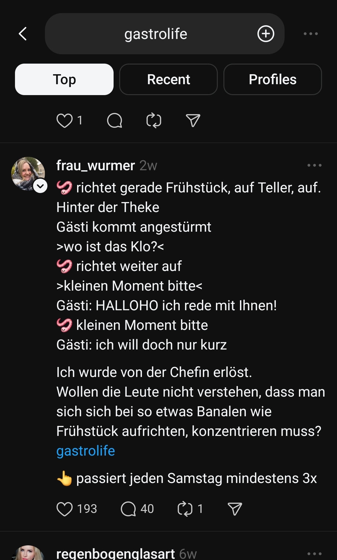This screenshot has height=560, width=337.
Task: Repost the frau_wurmer post
Action: (x=185, y=509)
